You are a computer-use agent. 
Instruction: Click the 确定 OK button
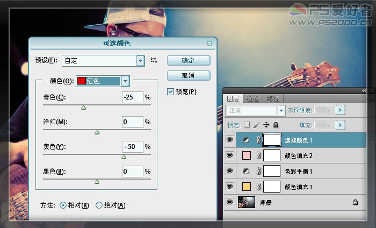[x=188, y=60]
